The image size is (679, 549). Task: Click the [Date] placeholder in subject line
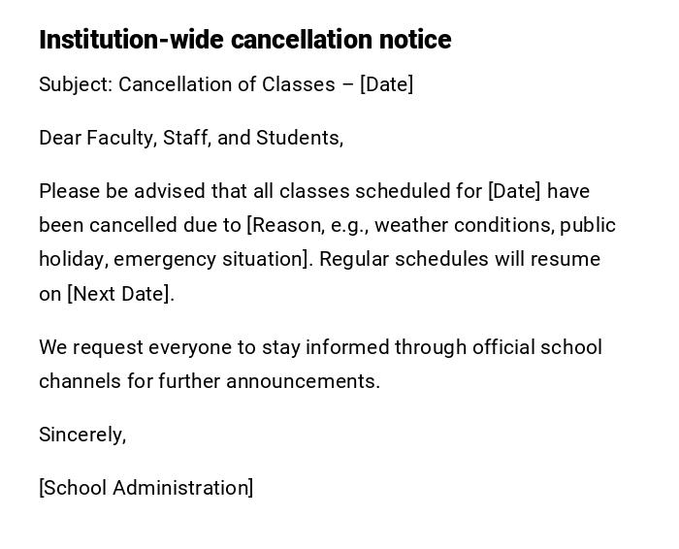point(386,84)
